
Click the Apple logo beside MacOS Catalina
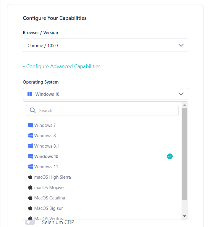[30, 198]
